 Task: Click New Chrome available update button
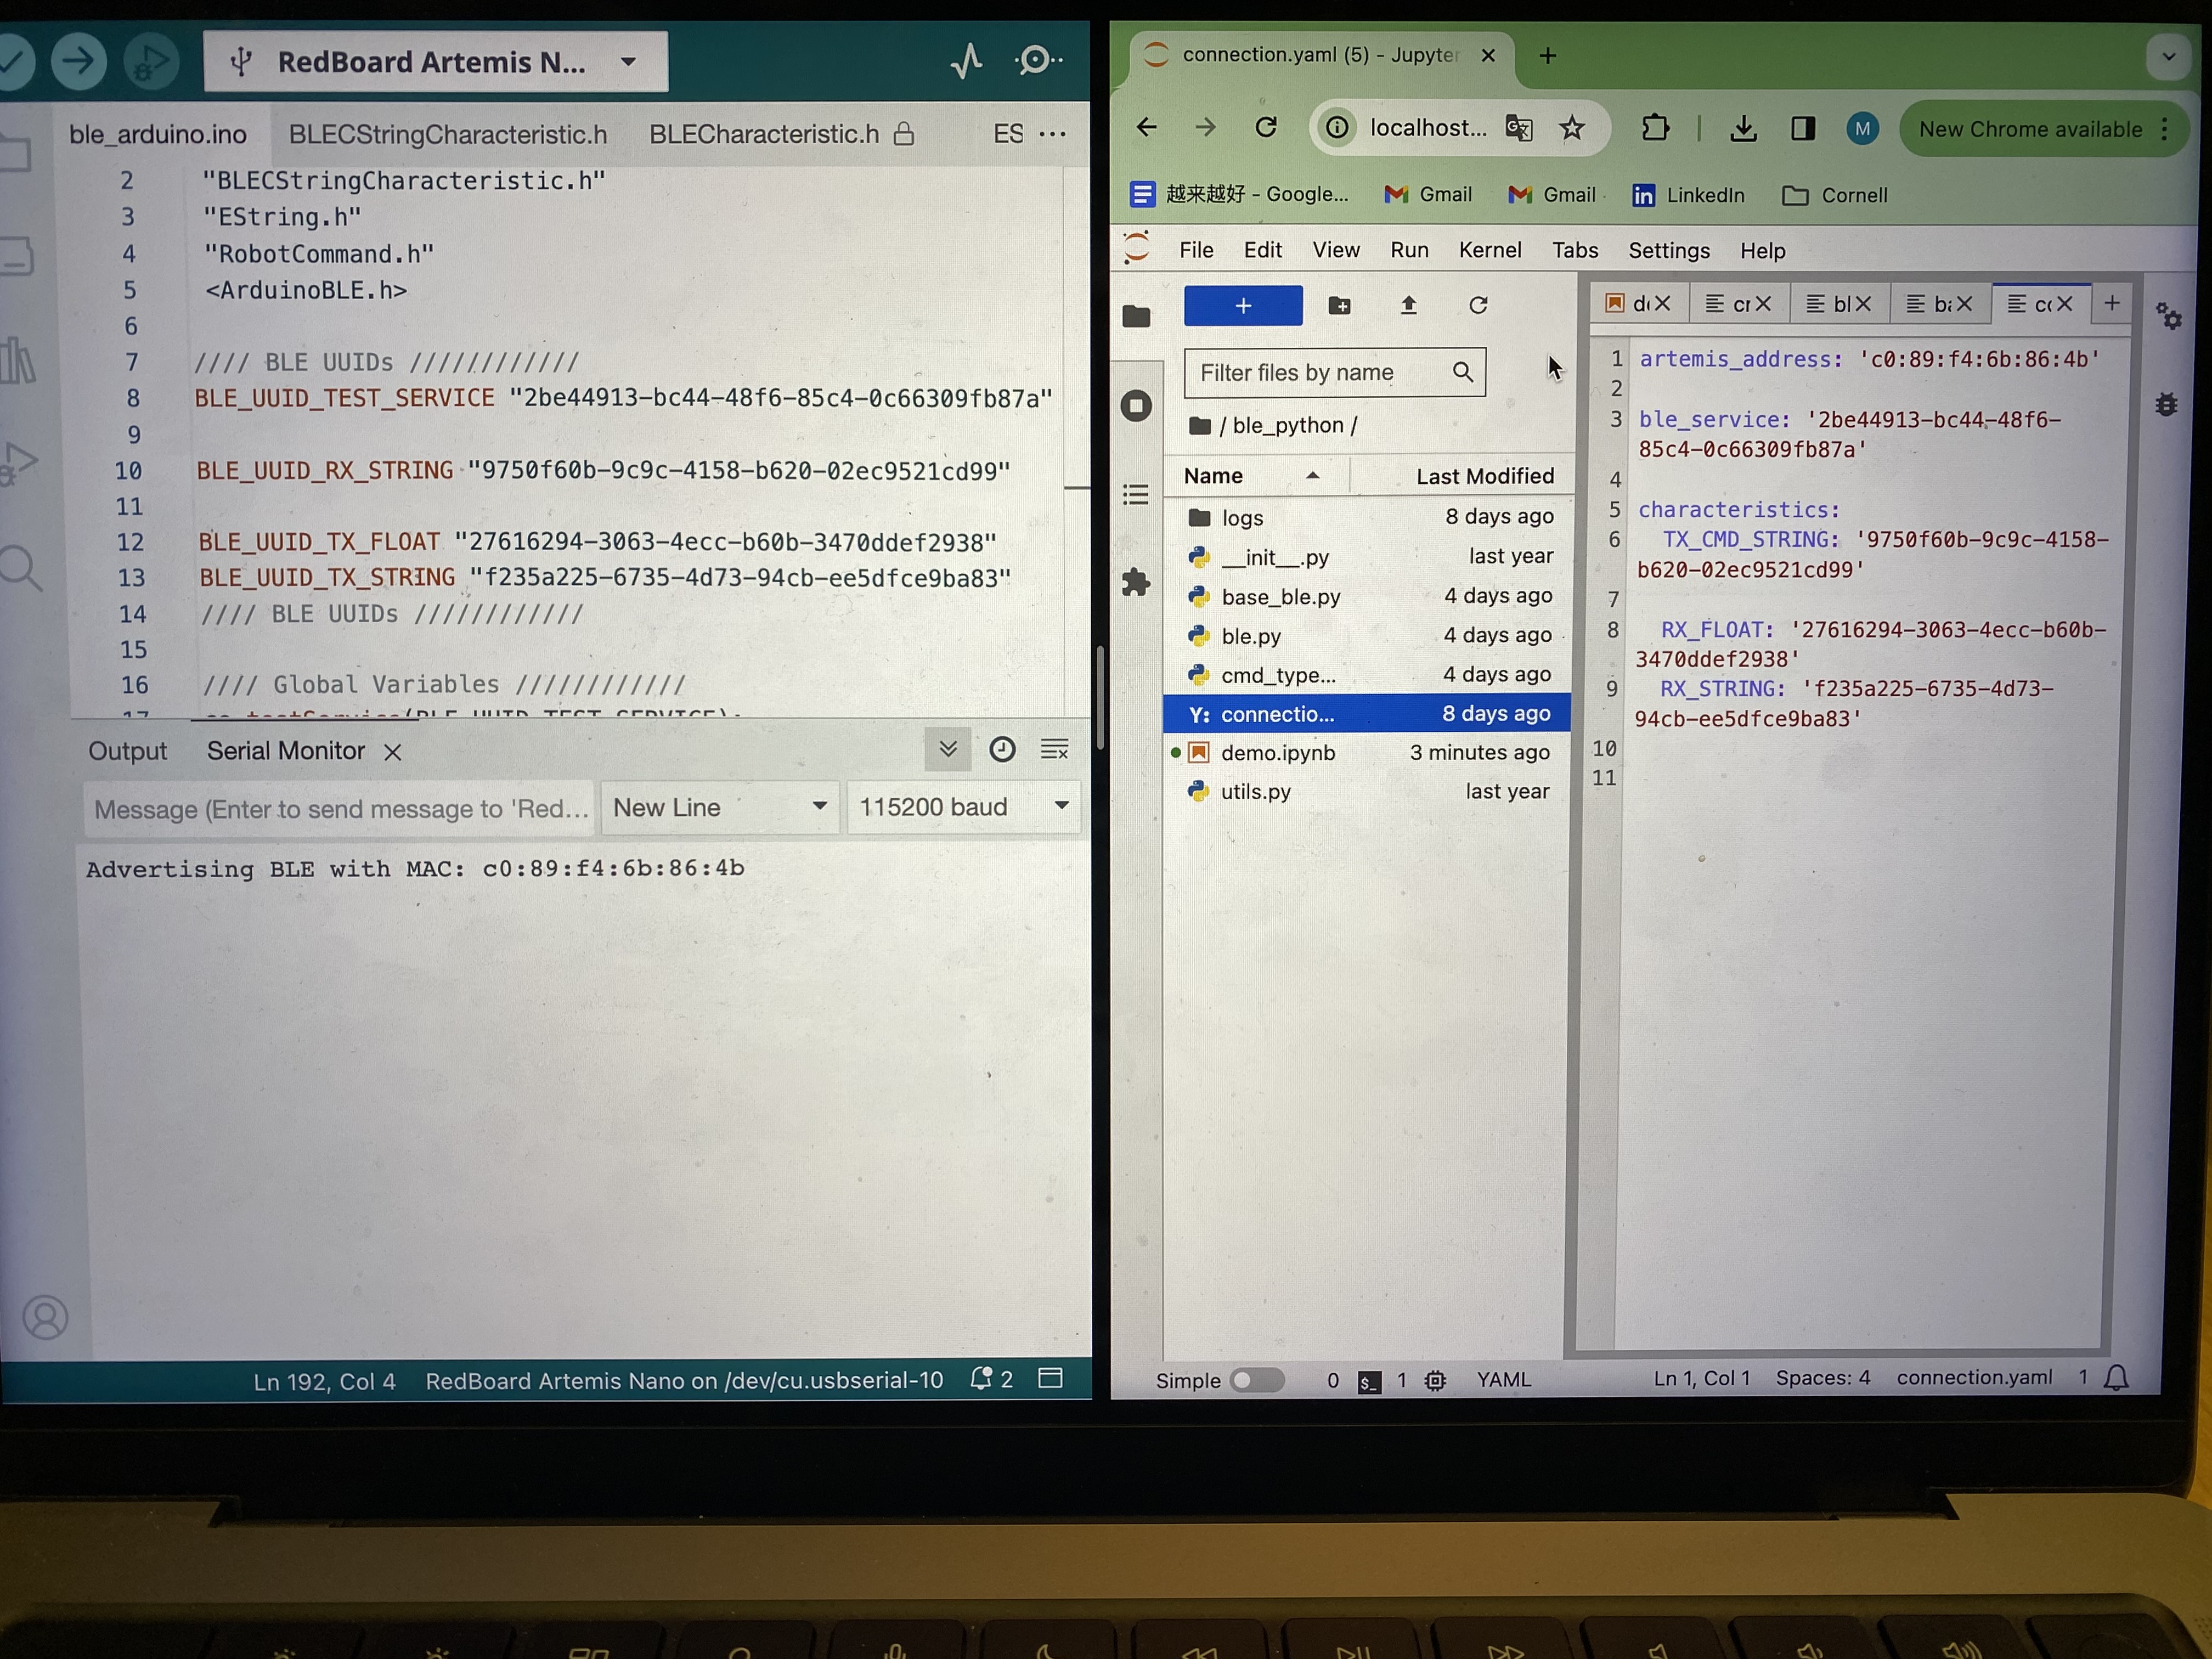click(2043, 129)
